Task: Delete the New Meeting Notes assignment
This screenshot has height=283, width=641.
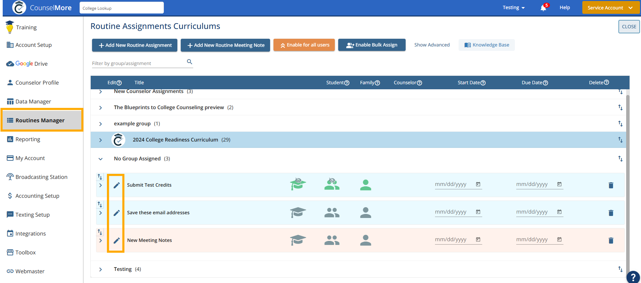Action: 611,241
